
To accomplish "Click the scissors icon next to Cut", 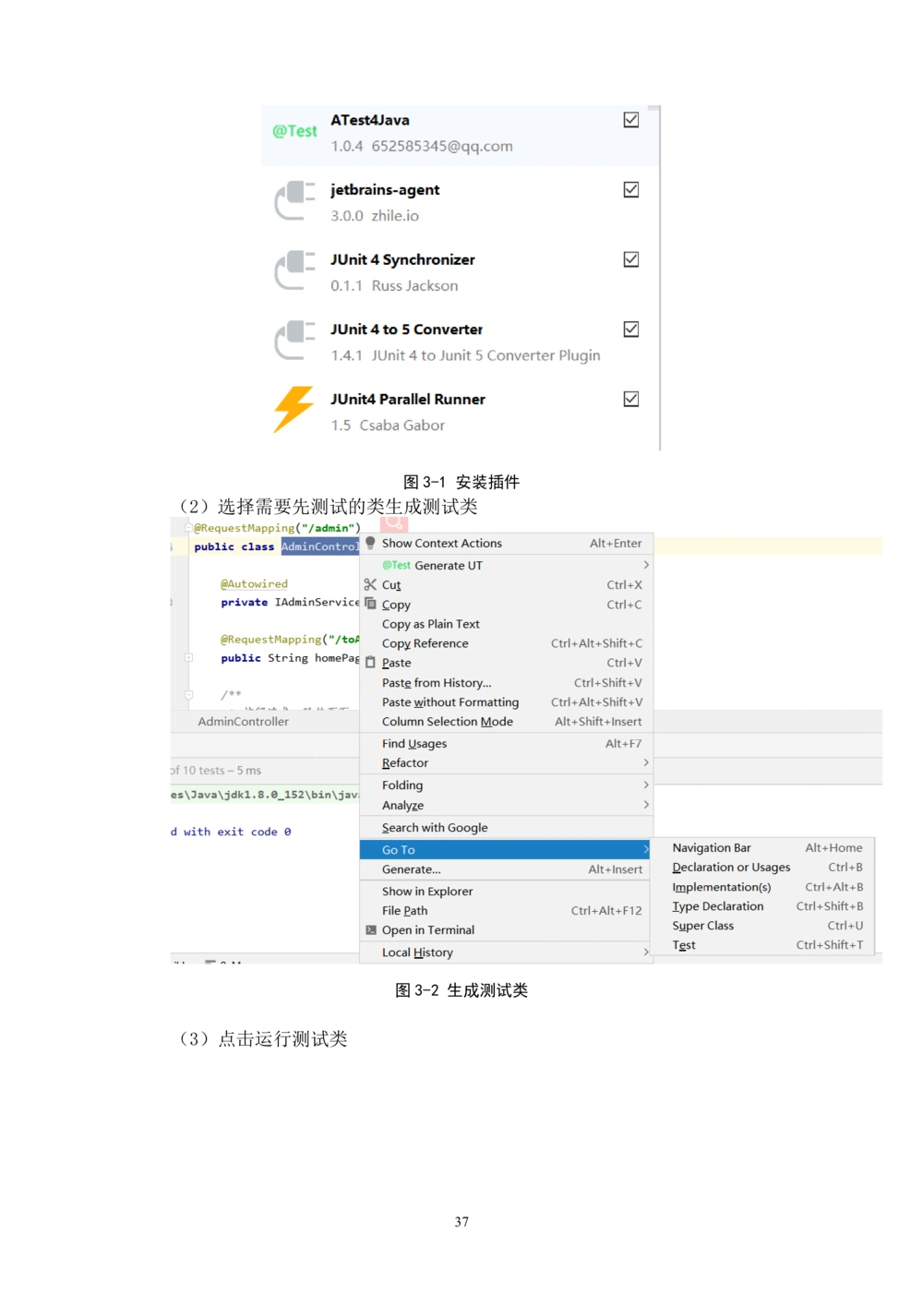I will 370,584.
